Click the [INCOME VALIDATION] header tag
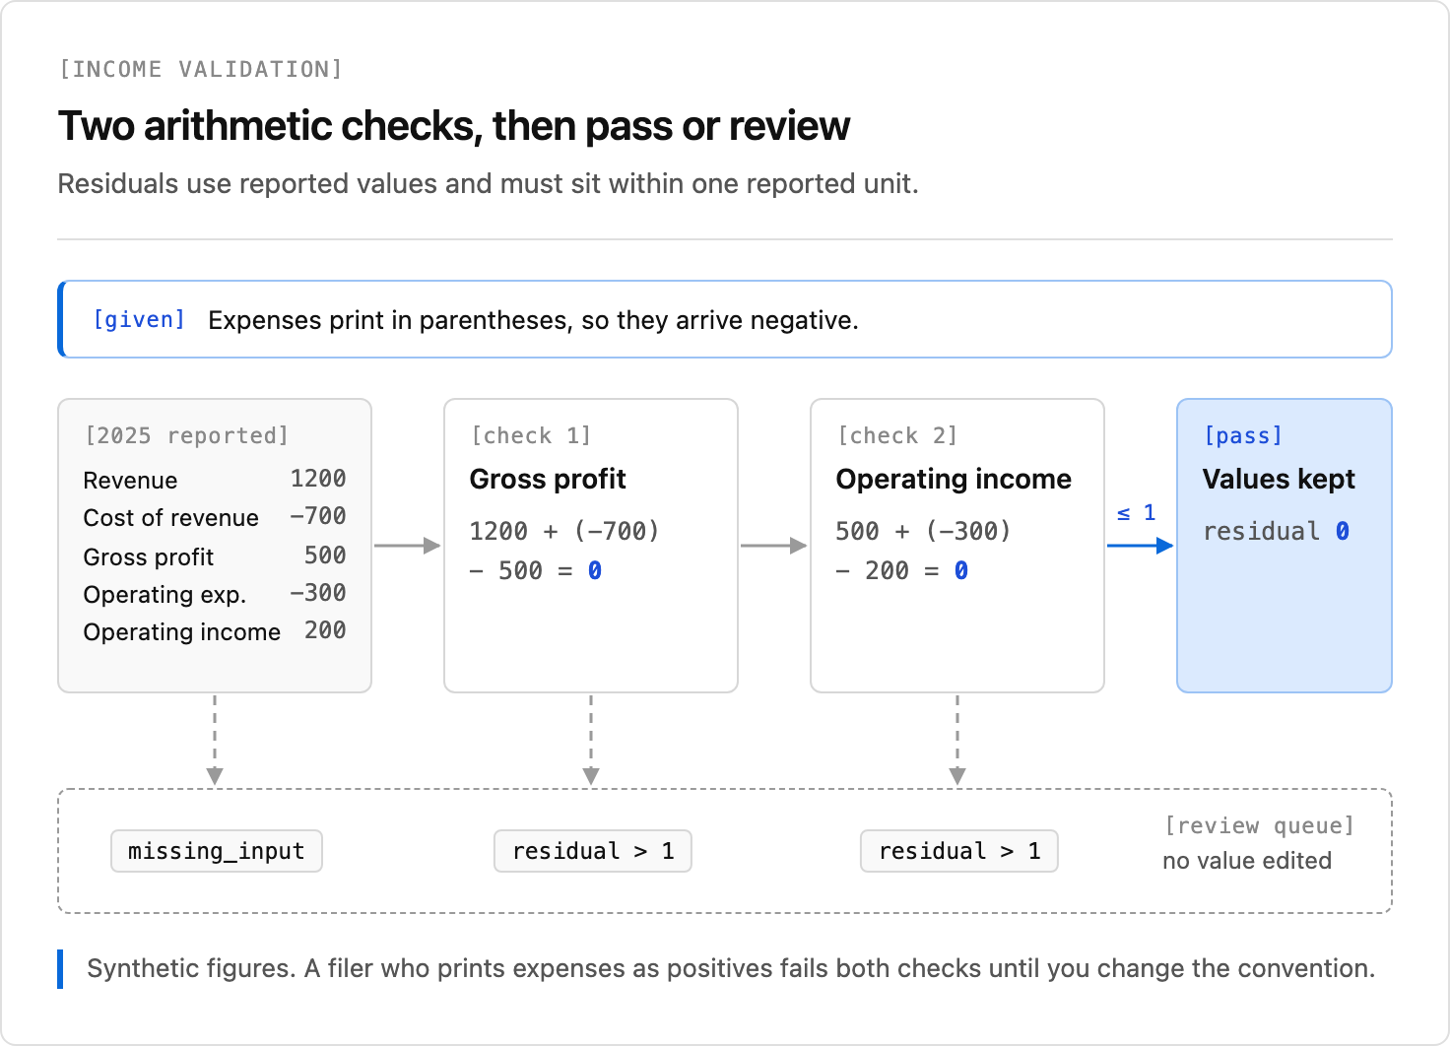The width and height of the screenshot is (1450, 1046). [x=200, y=69]
